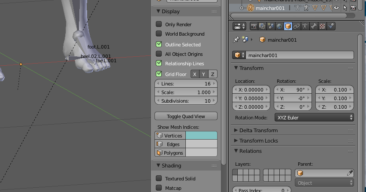366x192 pixels.
Task: Collapse the Display panel
Action: coord(158,11)
